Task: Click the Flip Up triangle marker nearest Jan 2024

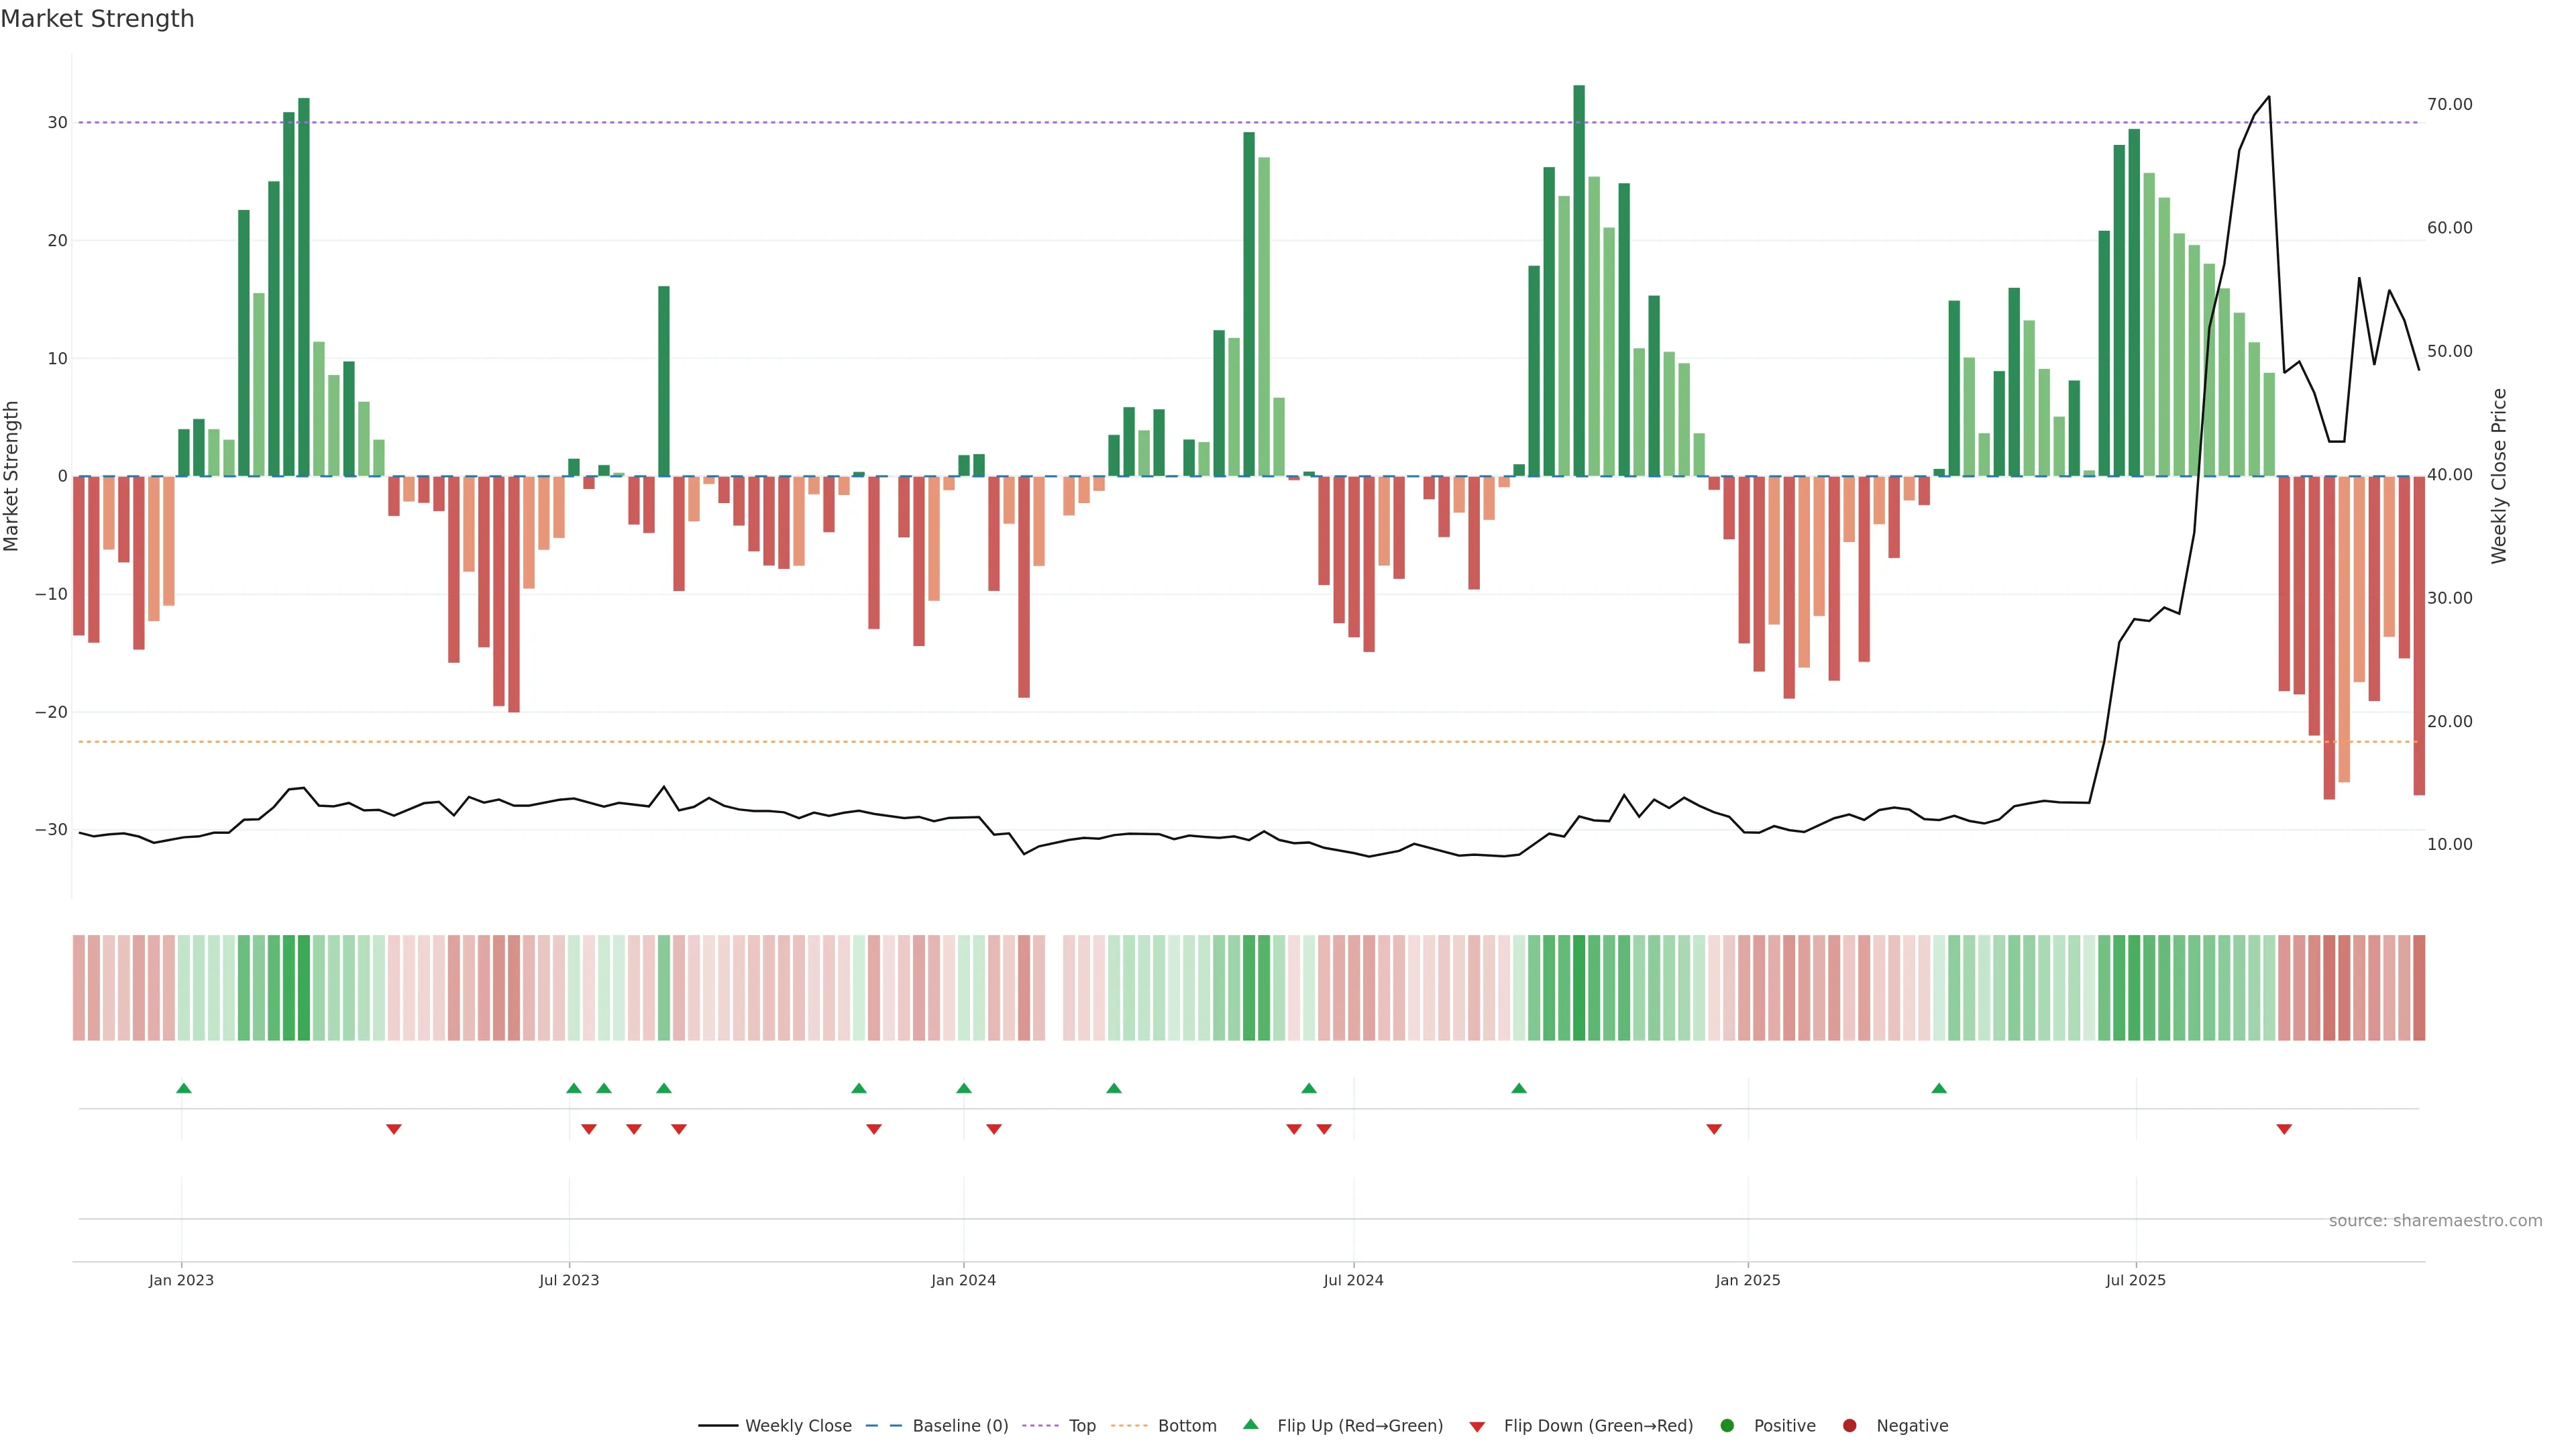Action: click(x=964, y=1088)
